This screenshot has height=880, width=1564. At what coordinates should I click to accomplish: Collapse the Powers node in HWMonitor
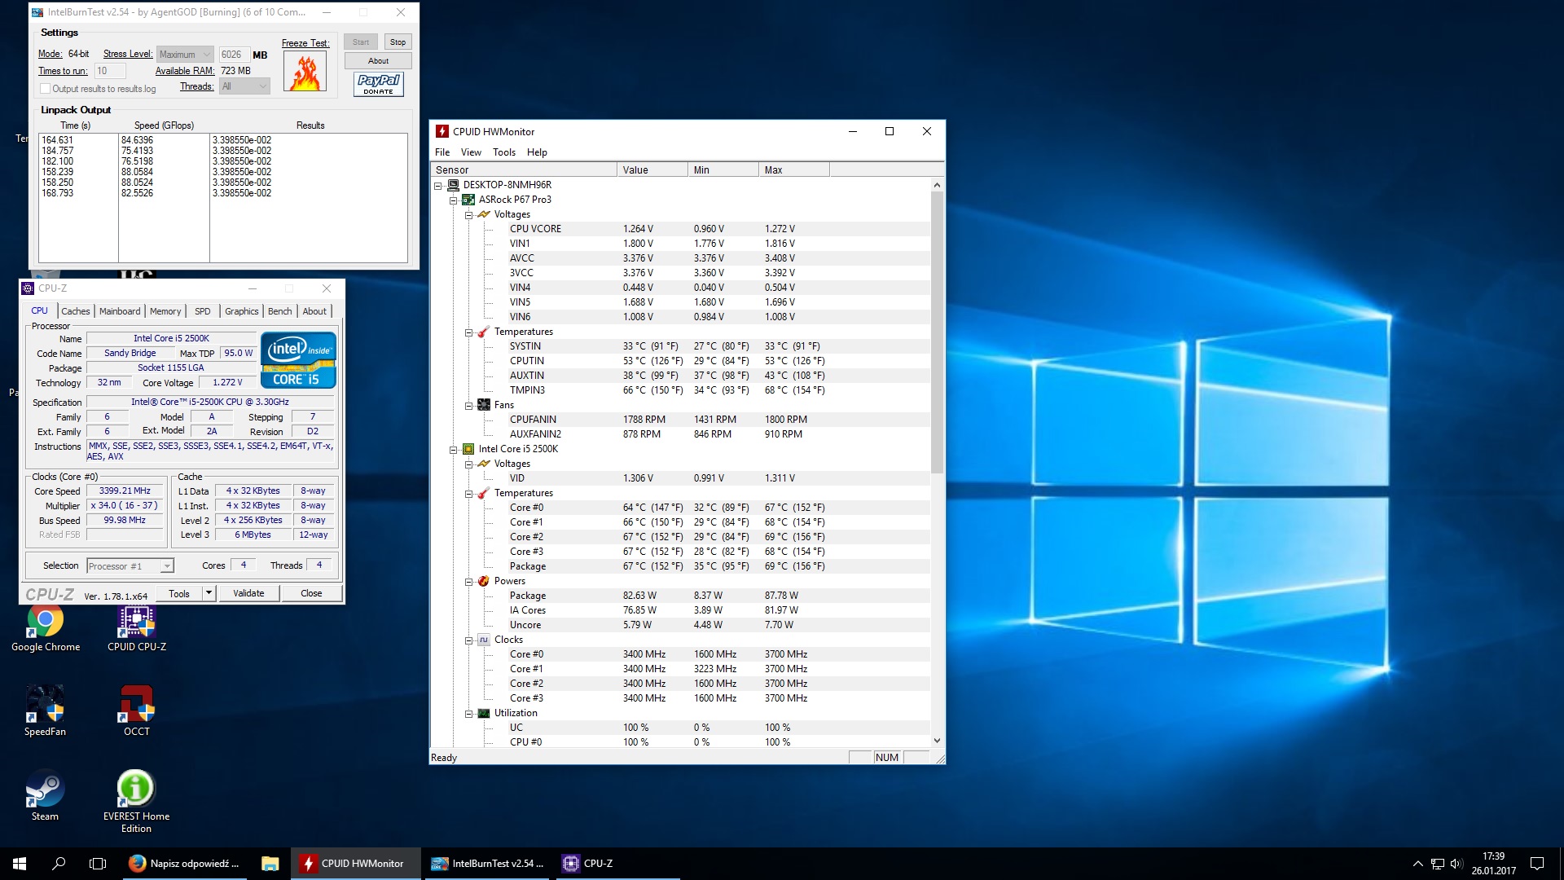point(469,582)
